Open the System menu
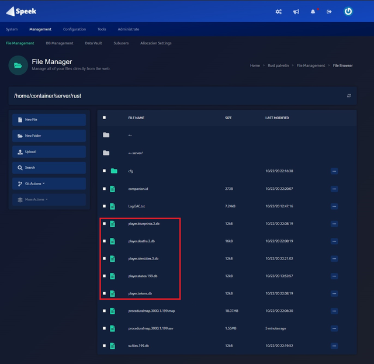The height and width of the screenshot is (364, 374). tap(12, 29)
